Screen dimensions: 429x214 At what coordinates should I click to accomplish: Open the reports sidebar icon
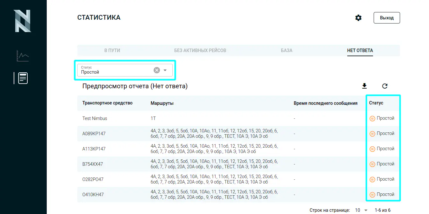pos(23,78)
